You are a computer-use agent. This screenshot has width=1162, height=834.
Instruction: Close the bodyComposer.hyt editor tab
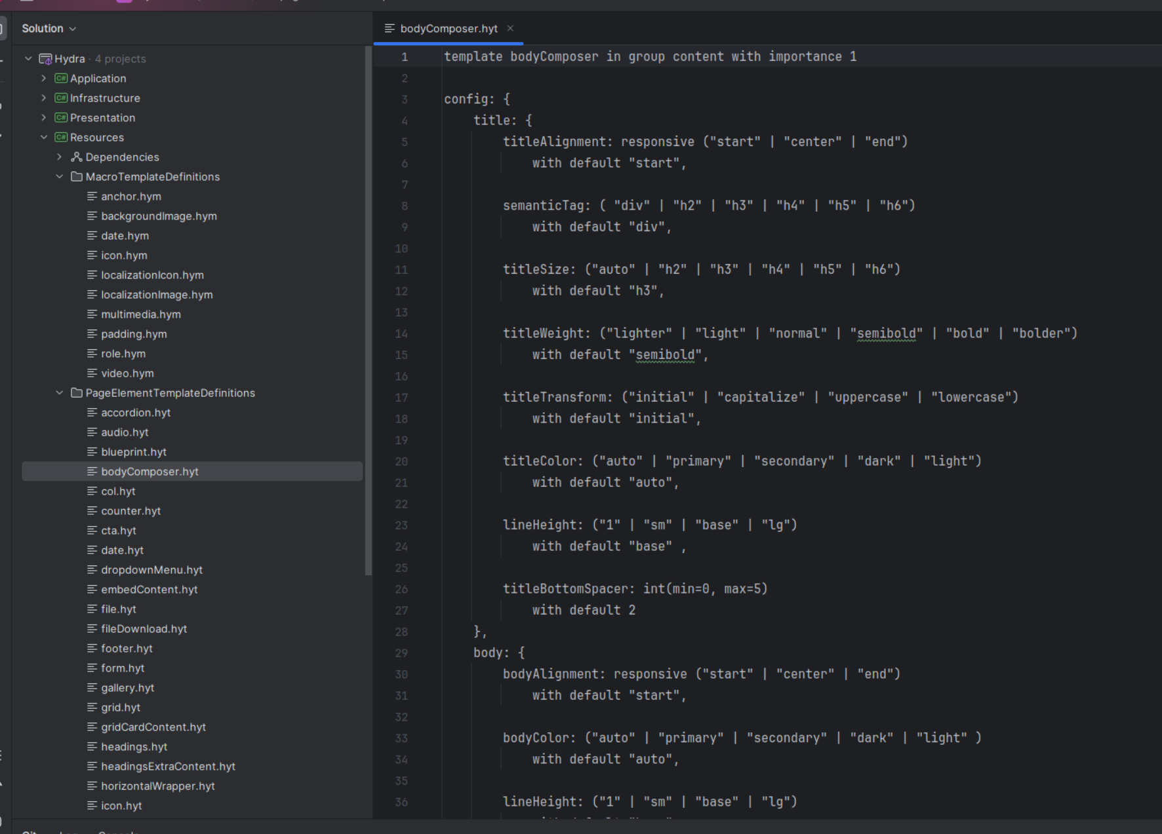point(510,28)
